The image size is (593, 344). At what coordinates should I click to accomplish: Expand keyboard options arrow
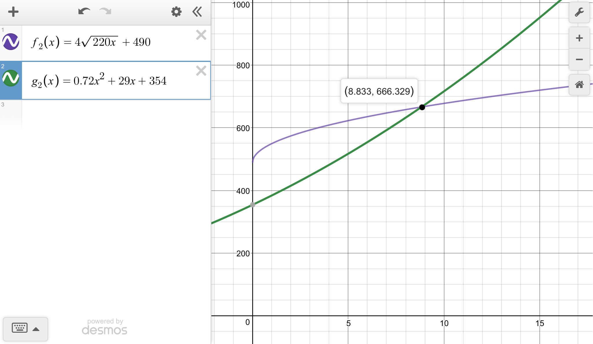click(36, 329)
